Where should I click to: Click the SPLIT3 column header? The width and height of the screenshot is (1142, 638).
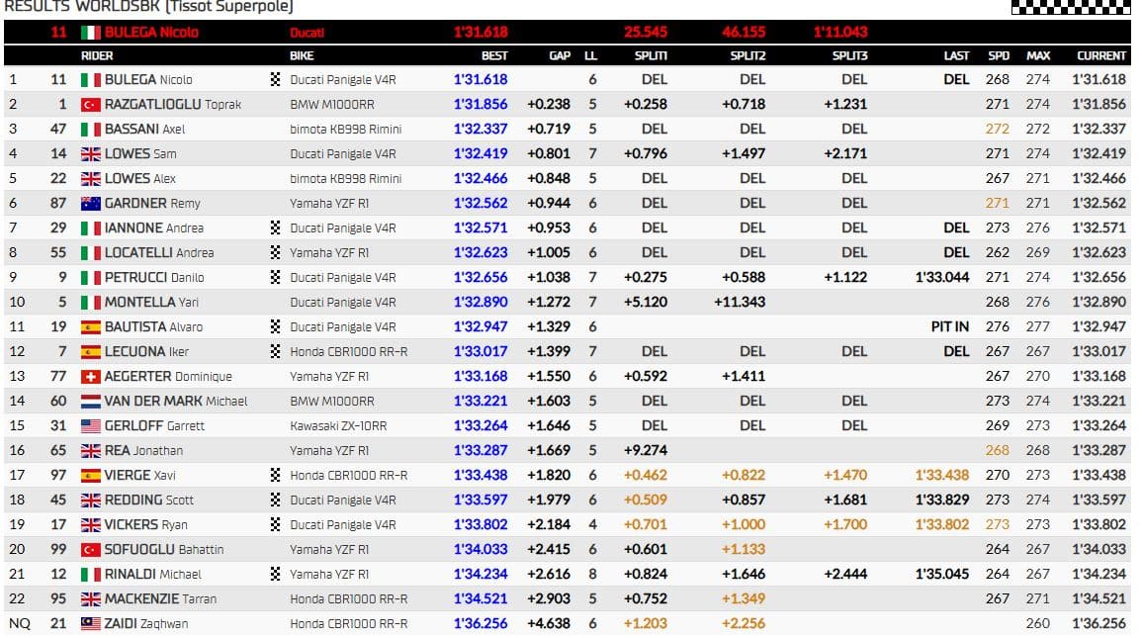850,55
